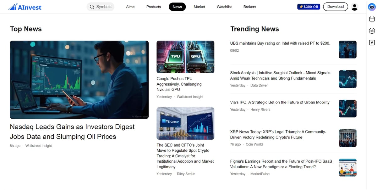Open the Aime menu item
This screenshot has width=377, height=191.
coord(130,7)
